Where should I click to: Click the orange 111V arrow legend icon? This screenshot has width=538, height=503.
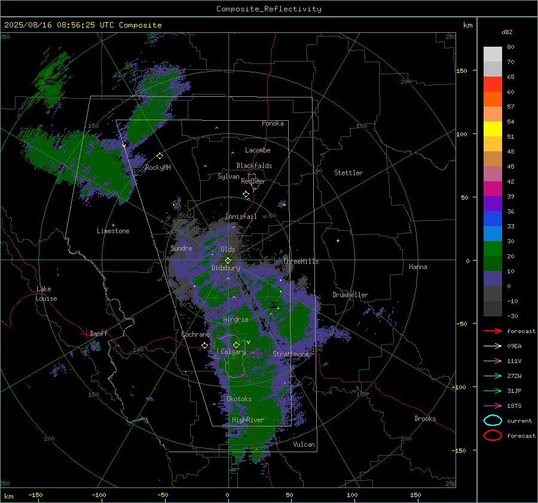493,361
